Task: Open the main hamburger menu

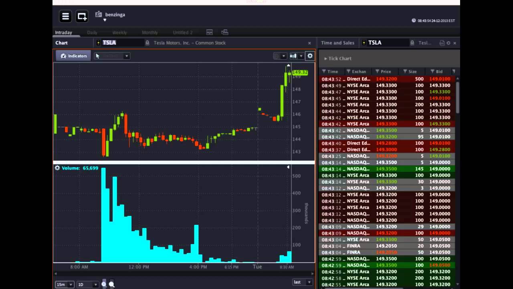Action: (65, 16)
